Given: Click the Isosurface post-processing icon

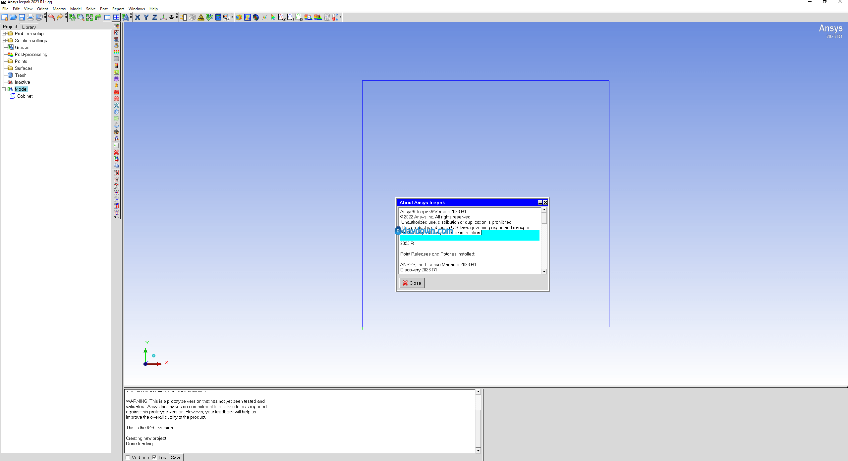Looking at the screenshot, I should [x=256, y=17].
